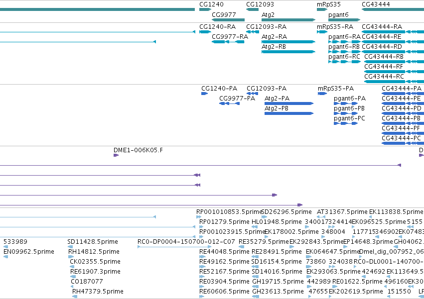The width and height of the screenshot is (424, 299).
Task: Click the pgant6 gene feature
Action: point(344,20)
